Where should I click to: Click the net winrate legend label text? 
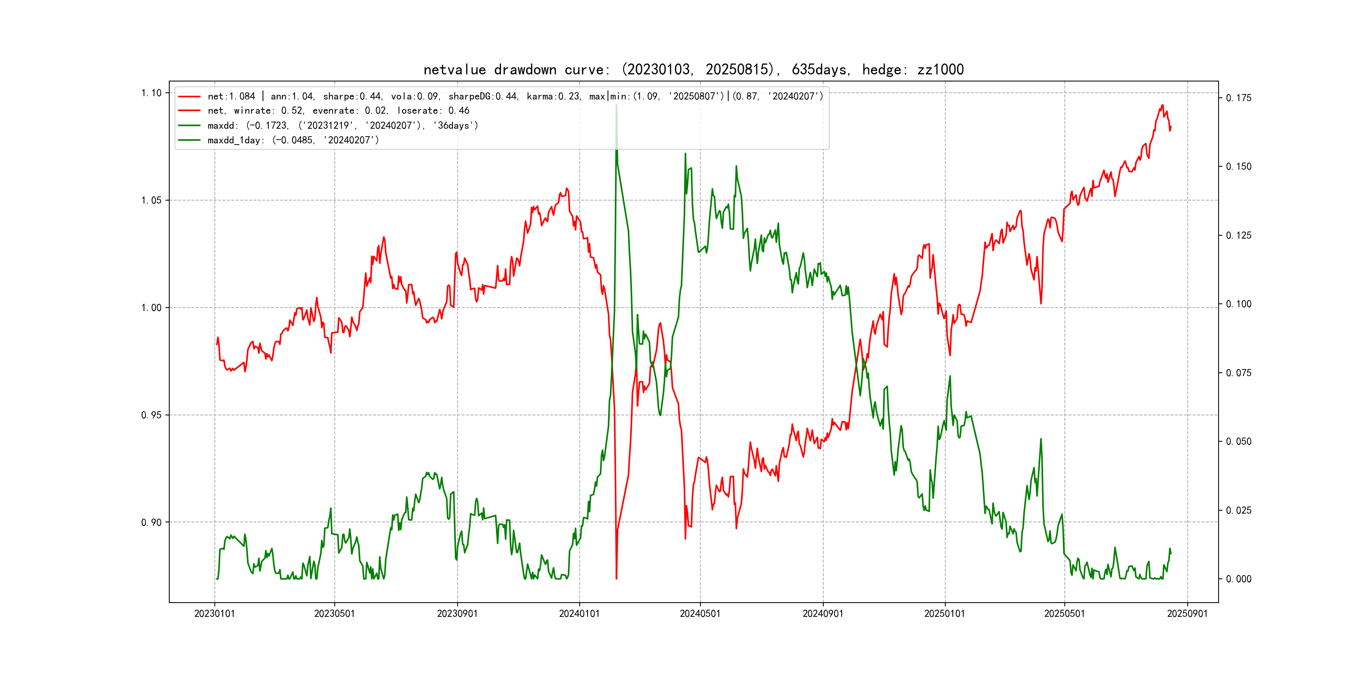click(x=338, y=111)
